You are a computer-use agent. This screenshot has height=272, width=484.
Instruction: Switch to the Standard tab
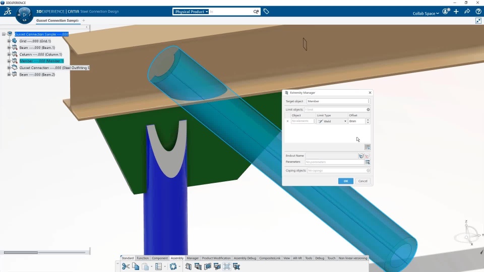click(128, 258)
